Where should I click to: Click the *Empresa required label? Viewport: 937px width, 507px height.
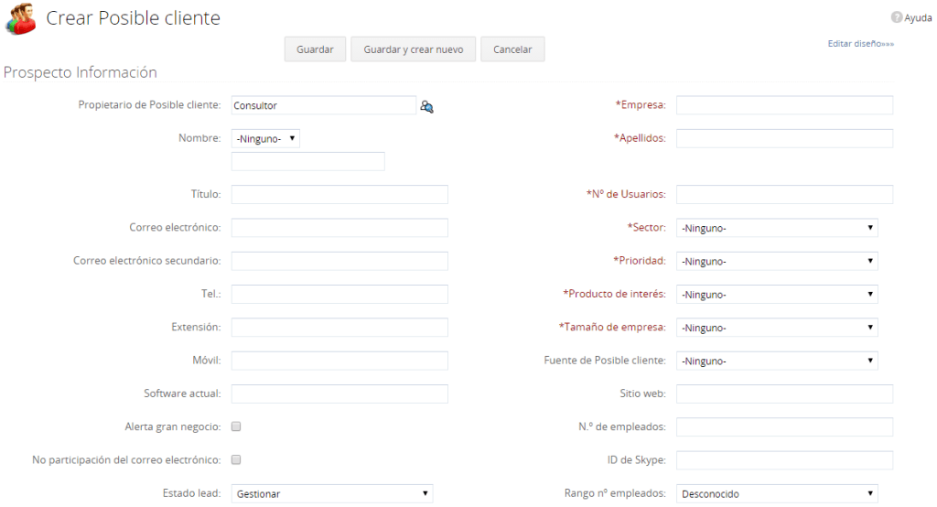tap(641, 104)
